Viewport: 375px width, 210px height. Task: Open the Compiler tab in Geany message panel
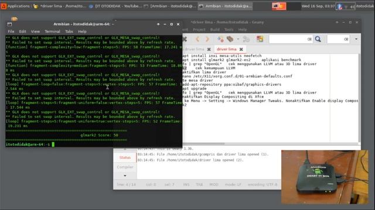[x=125, y=167]
